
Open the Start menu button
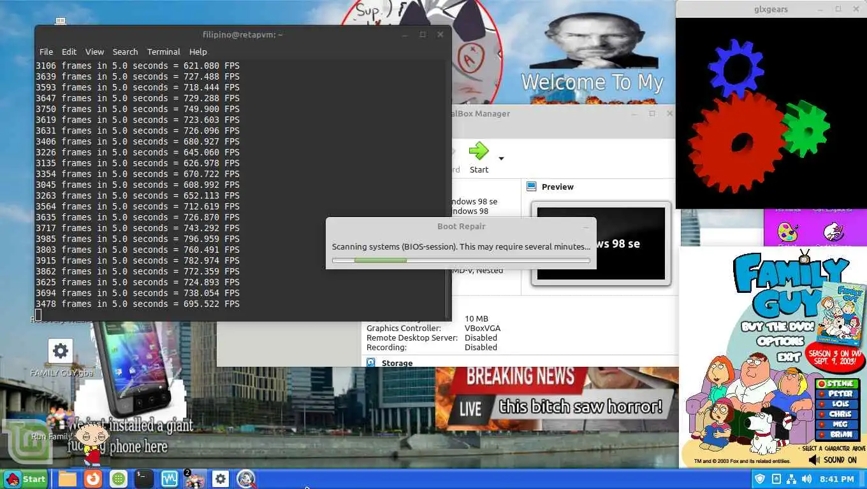[25, 479]
